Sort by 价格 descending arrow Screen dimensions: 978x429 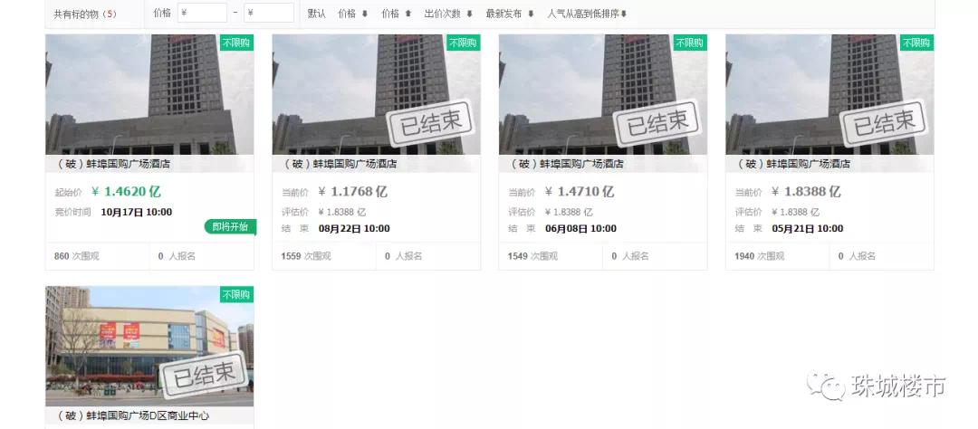[x=353, y=14]
